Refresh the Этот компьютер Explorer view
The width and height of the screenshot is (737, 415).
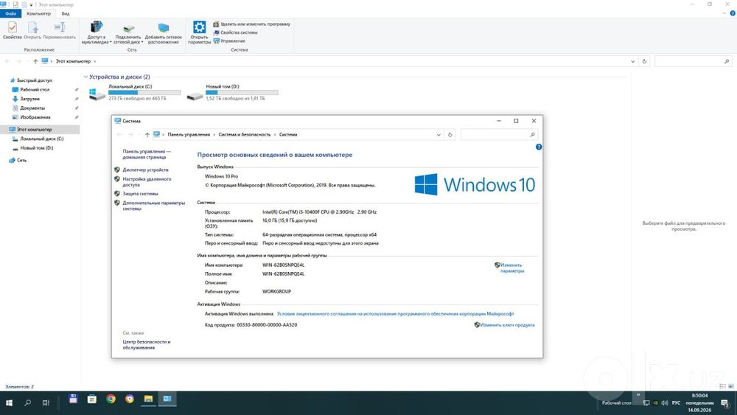pyautogui.click(x=644, y=61)
